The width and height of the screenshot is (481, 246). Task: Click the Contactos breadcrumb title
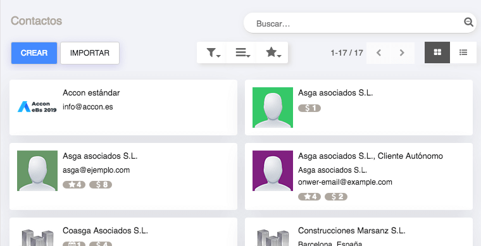[x=36, y=21]
